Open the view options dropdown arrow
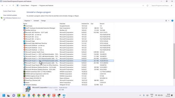Screen dimensions: 175x98 tap(169, 21)
